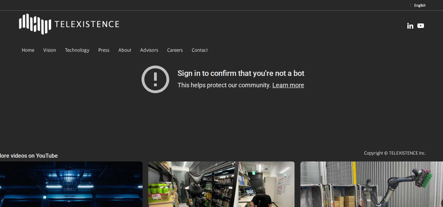Click the 'More videos on YouTube' heading

(x=29, y=156)
